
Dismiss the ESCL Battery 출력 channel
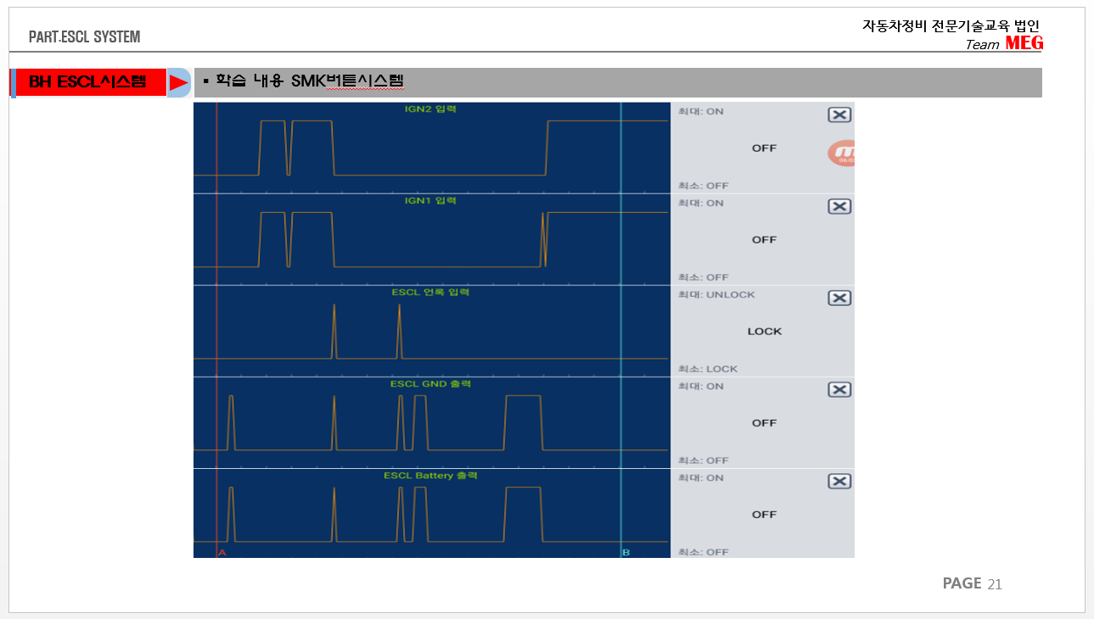click(x=839, y=482)
